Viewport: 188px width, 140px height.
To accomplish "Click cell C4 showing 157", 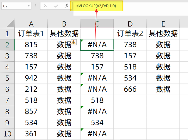I will [97, 67].
